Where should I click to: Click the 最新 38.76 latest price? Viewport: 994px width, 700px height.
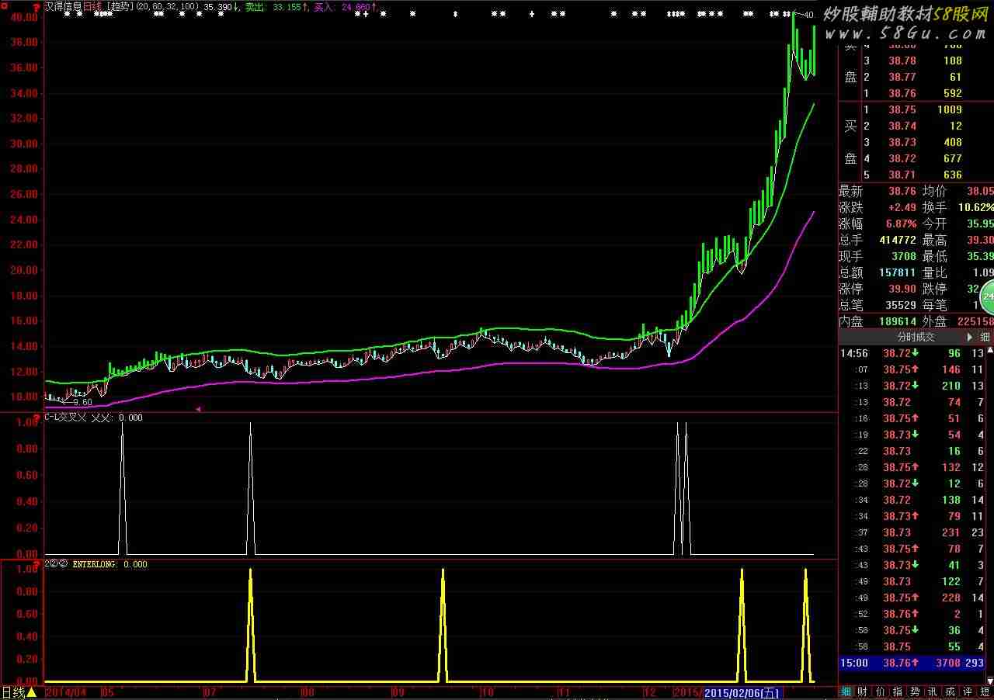tap(902, 190)
